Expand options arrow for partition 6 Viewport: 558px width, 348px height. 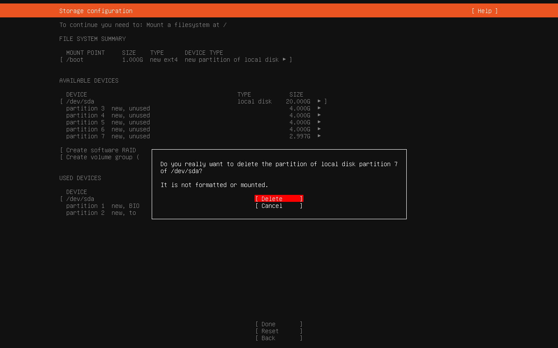(319, 129)
